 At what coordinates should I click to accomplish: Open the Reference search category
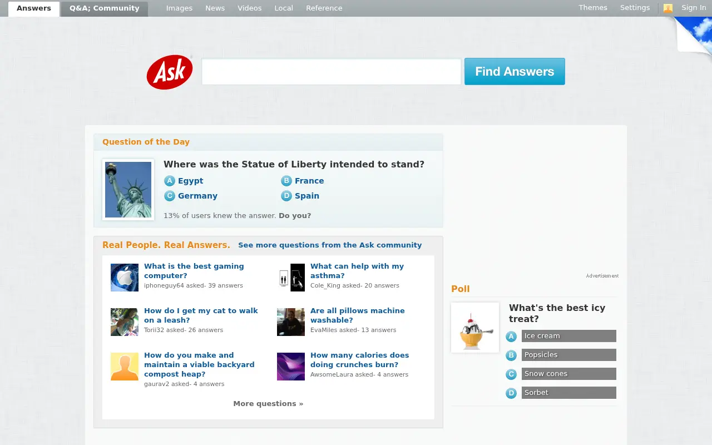tap(324, 8)
